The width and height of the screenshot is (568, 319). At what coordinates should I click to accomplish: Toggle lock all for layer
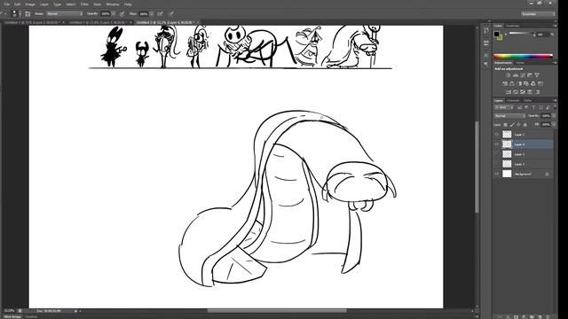(525, 124)
